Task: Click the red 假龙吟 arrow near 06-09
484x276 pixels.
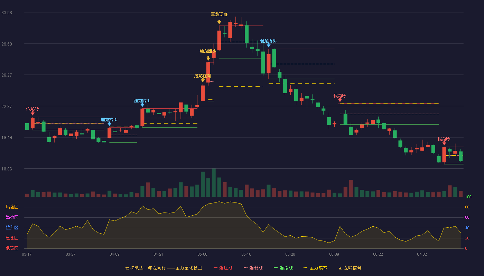Action: [x=340, y=100]
